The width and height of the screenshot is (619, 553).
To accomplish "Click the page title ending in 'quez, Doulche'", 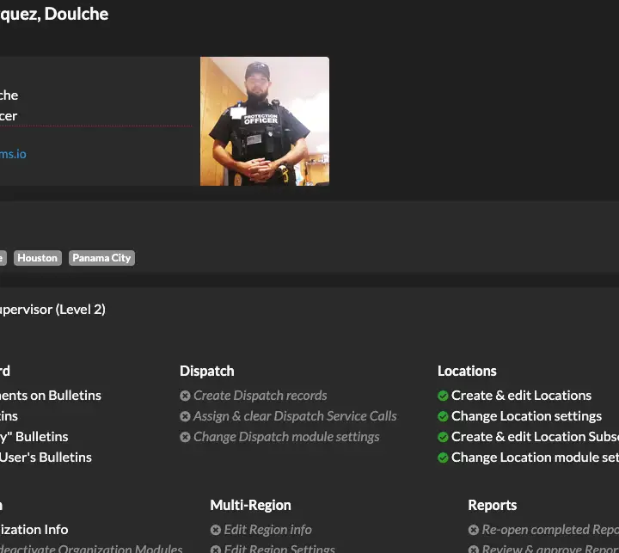I will [54, 14].
